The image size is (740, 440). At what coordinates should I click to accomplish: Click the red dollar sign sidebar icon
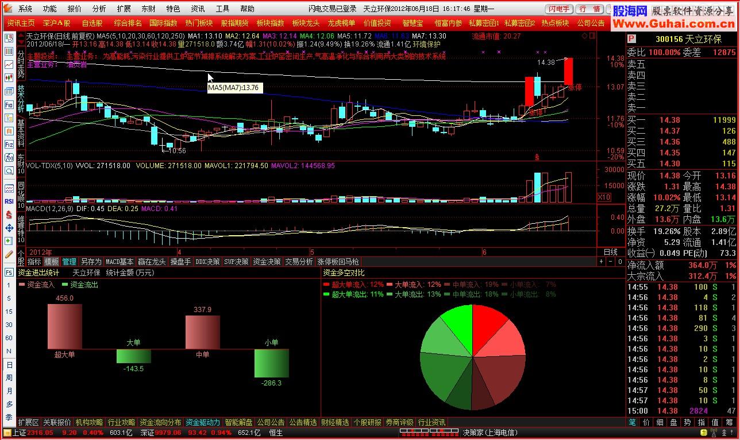9,215
